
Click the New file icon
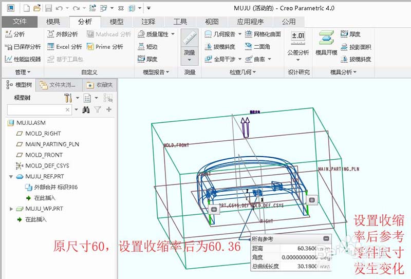[27, 8]
